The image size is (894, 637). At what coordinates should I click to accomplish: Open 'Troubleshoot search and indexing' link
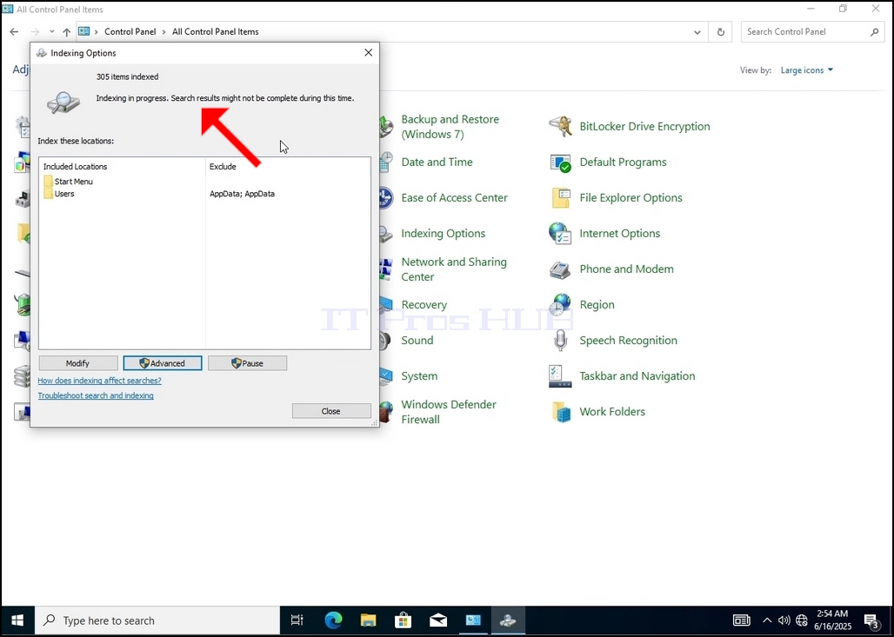(x=96, y=395)
